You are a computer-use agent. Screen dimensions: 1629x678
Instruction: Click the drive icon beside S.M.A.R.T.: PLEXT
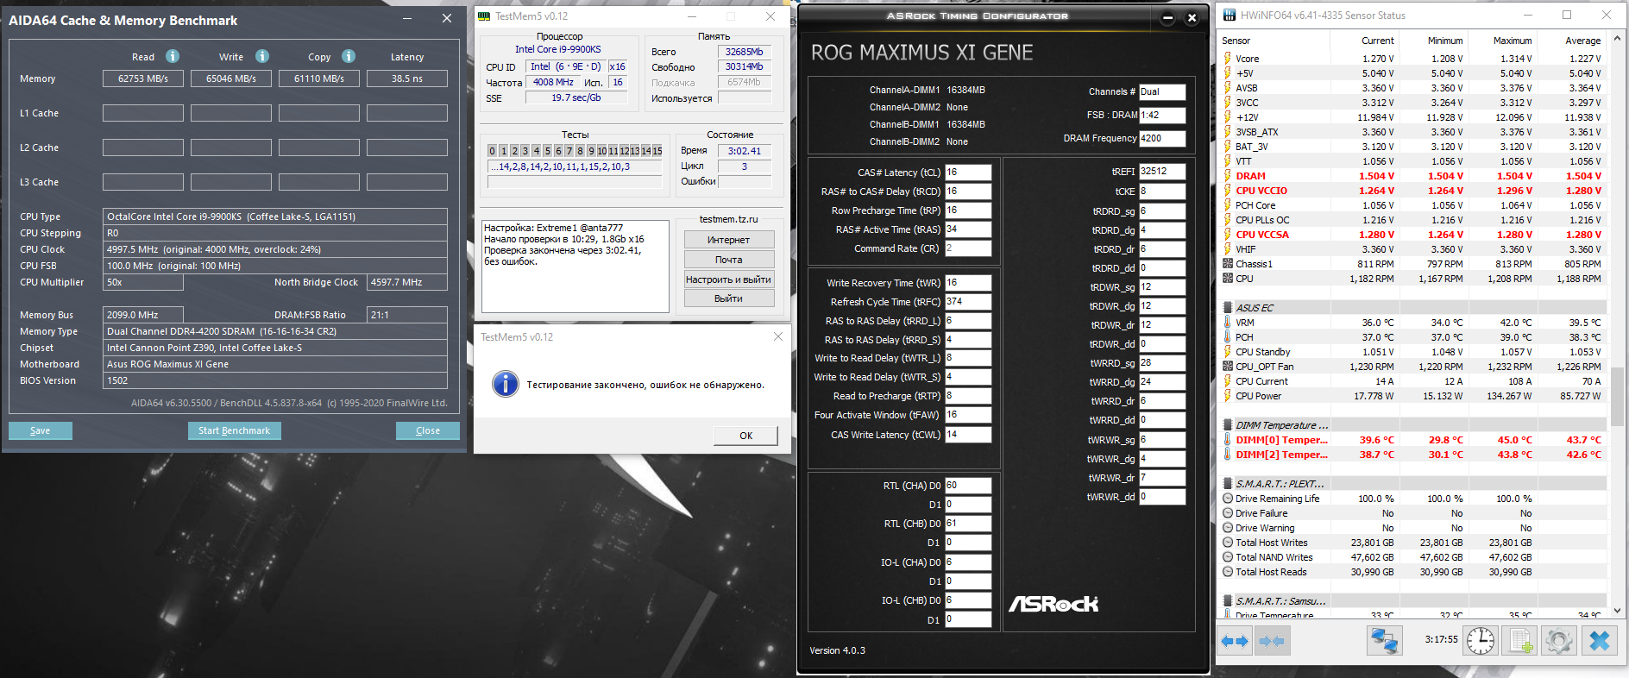[x=1228, y=483]
